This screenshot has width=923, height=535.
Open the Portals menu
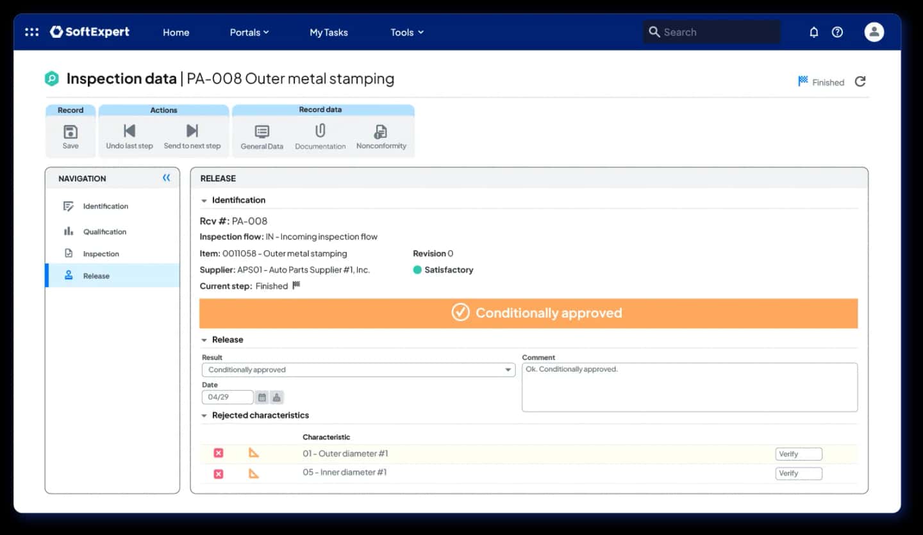point(249,32)
